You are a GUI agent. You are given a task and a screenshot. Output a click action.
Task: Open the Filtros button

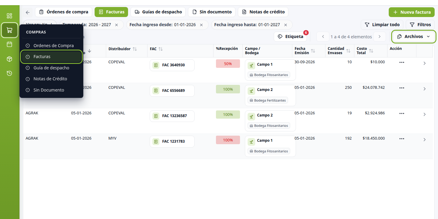click(420, 25)
